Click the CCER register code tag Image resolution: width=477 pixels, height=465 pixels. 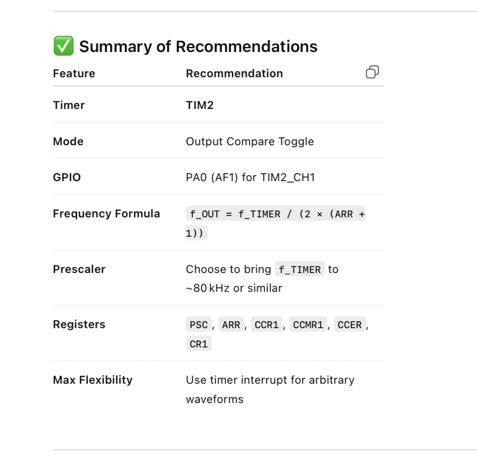350,325
